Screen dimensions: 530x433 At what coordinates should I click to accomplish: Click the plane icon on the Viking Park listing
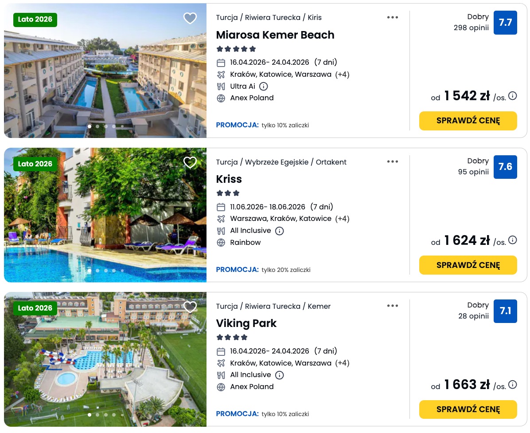pos(221,363)
